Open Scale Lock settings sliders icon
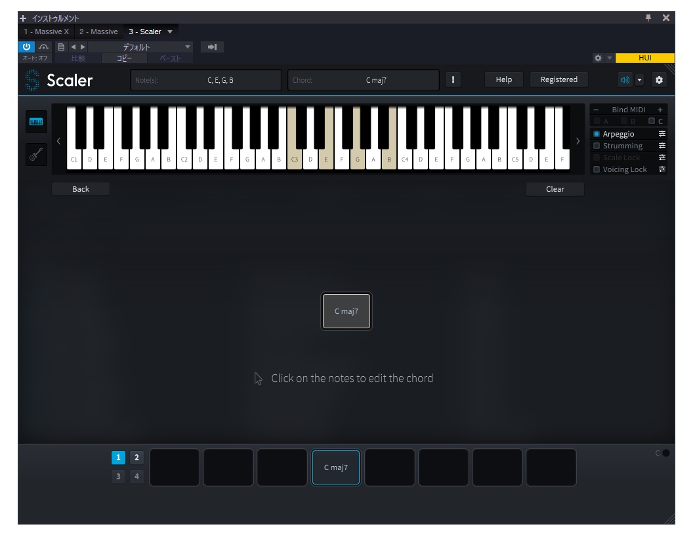The image size is (695, 539). pyautogui.click(x=662, y=158)
